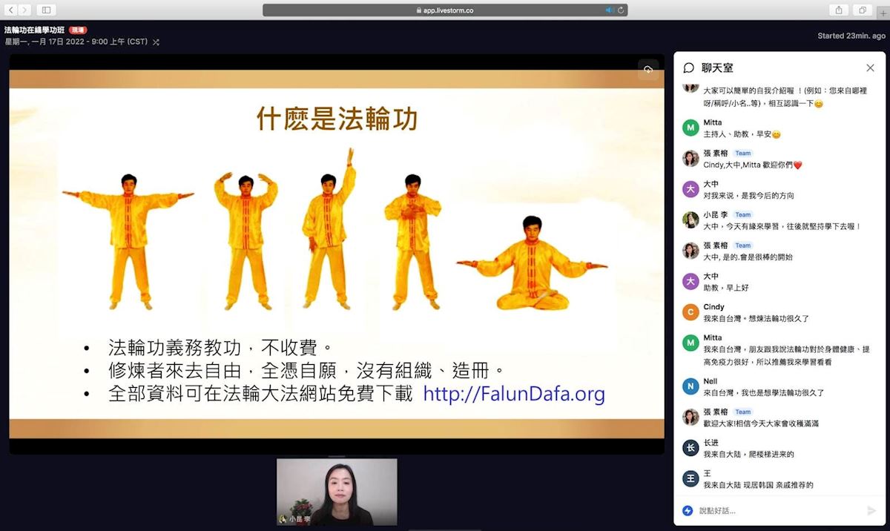Screen dimensions: 890x531
Task: Click the blue lightning icon beside chat input
Action: pos(688,511)
